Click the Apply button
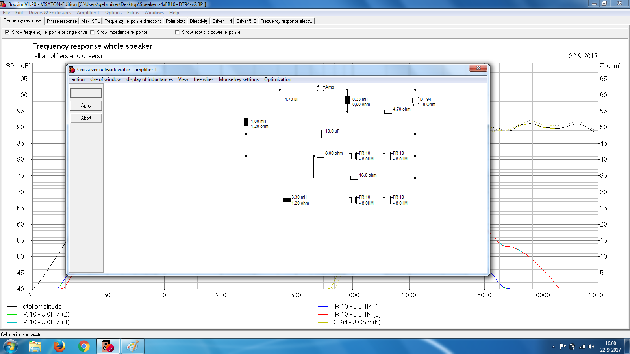The image size is (630, 354). [x=86, y=105]
